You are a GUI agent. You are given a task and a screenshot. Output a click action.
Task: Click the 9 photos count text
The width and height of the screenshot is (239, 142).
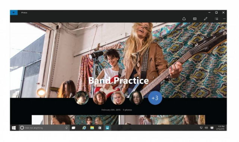(x=127, y=110)
